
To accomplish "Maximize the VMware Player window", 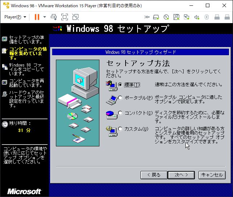I will point(208,6).
